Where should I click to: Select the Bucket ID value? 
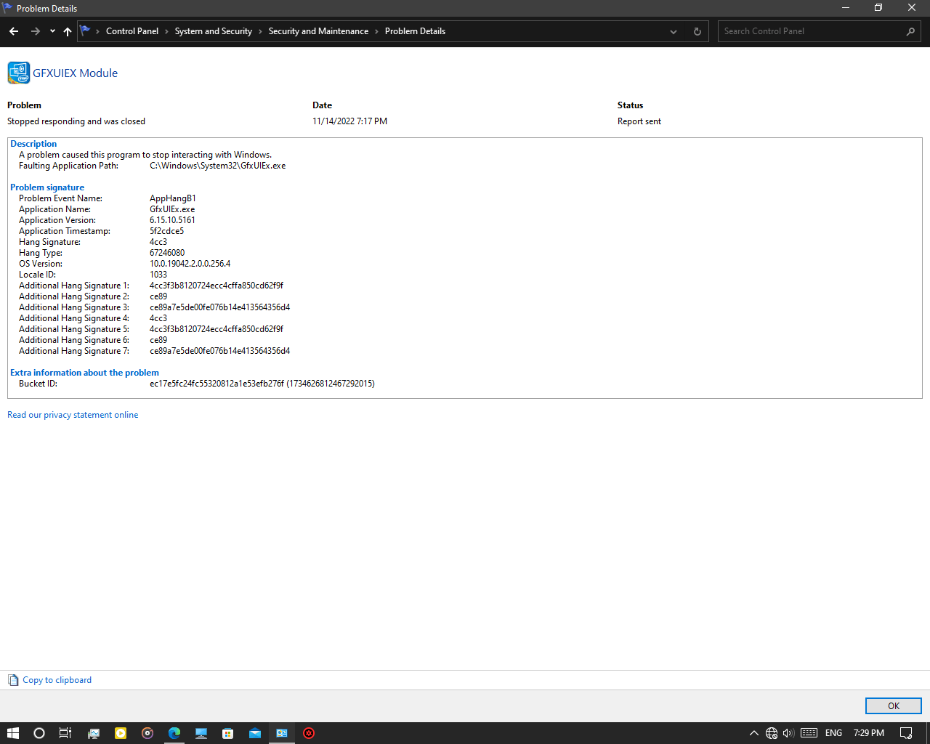(x=262, y=384)
